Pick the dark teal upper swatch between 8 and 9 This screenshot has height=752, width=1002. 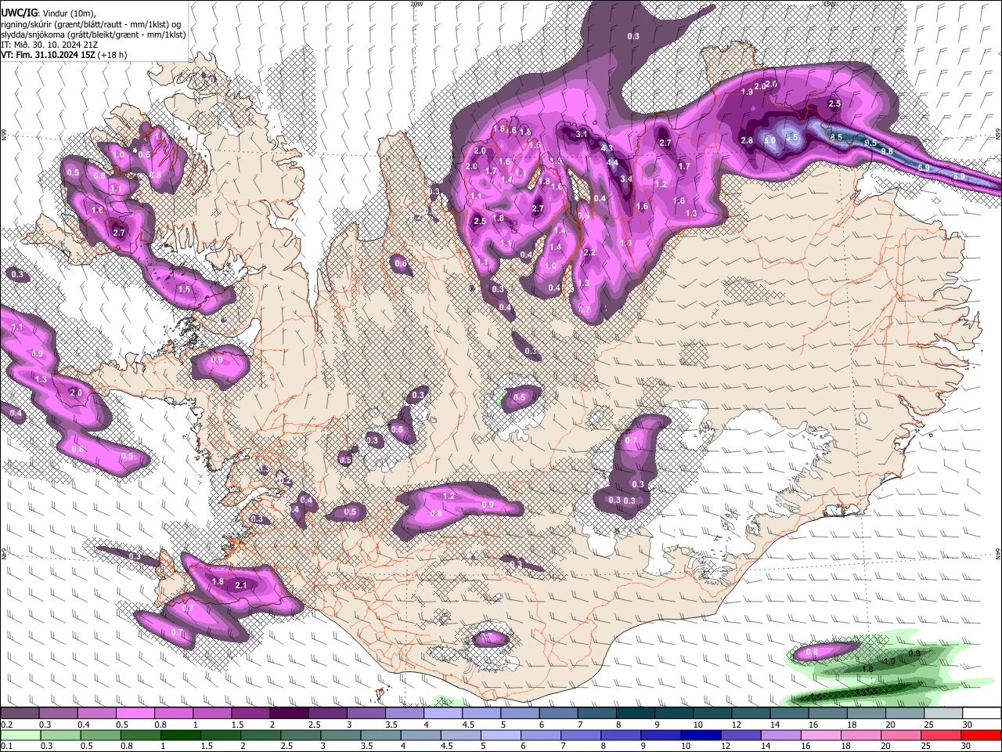pos(636,714)
